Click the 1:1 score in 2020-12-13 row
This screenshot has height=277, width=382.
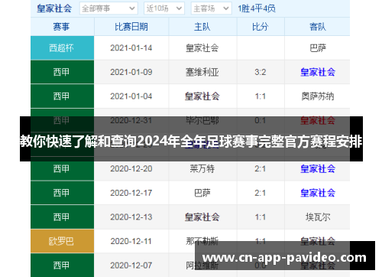click(261, 217)
